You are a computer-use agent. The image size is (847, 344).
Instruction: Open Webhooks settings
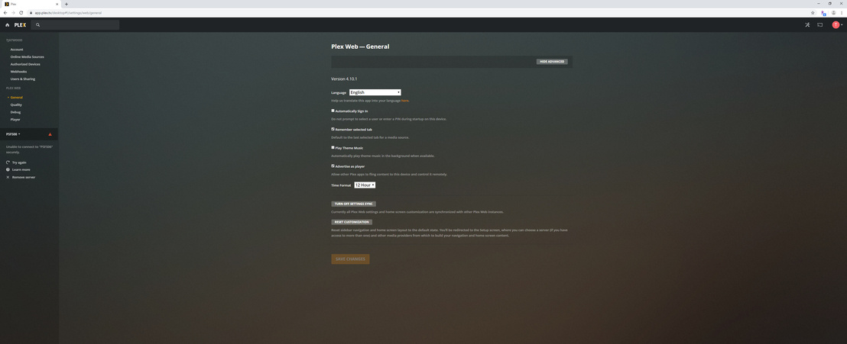[x=18, y=71]
